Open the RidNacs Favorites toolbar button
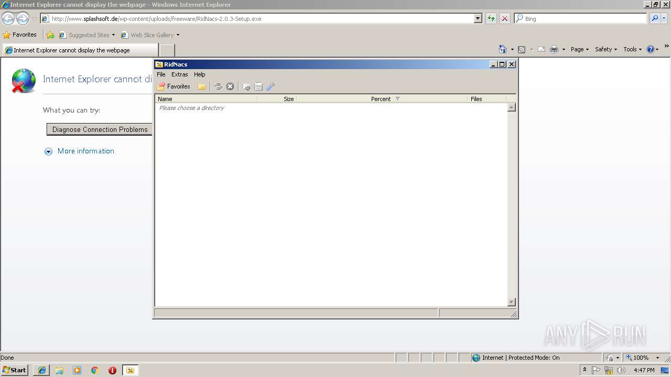This screenshot has width=671, height=377. (174, 86)
